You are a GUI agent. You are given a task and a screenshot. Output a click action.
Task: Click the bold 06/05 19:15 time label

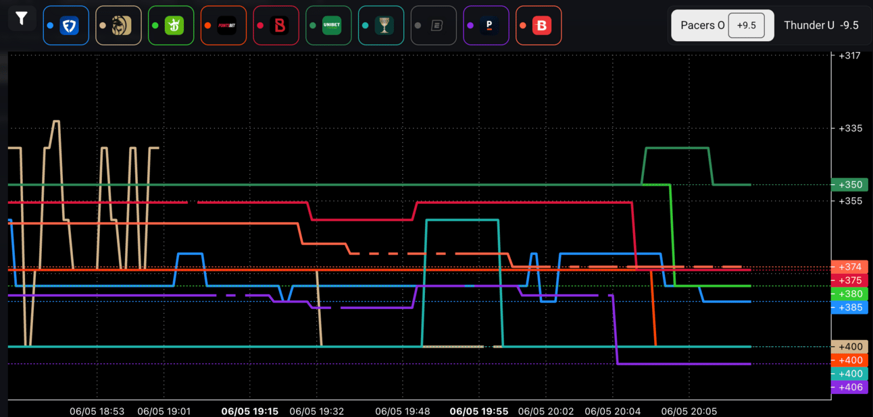tap(250, 411)
